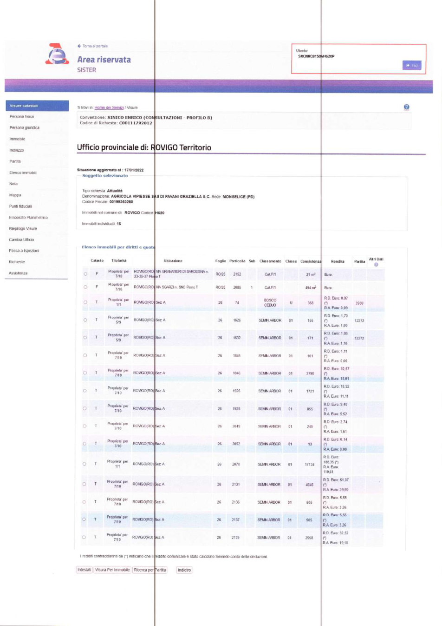Open Mappa from the sidebar

point(15,195)
